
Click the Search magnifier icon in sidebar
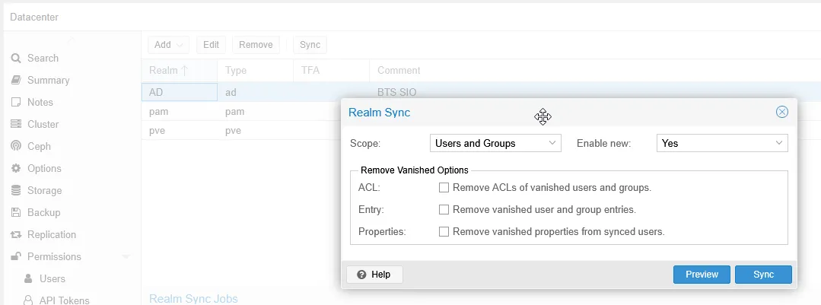coord(15,59)
